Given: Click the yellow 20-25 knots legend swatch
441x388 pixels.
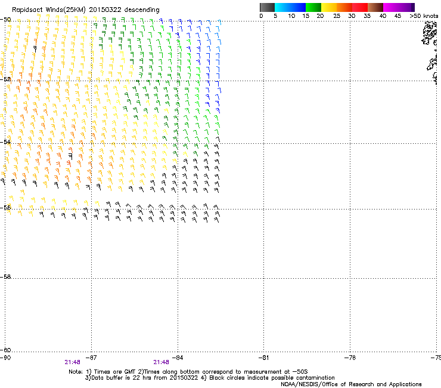Looking at the screenshot, I should point(329,7).
